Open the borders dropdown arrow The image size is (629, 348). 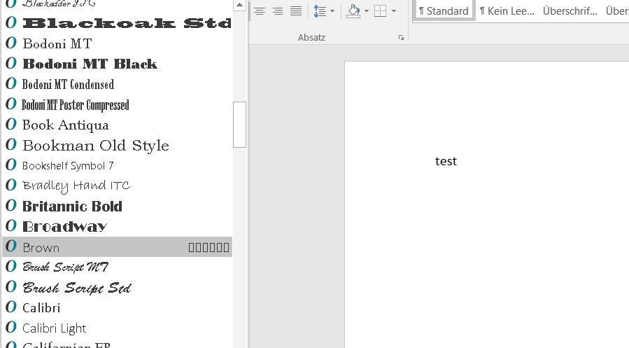tap(393, 11)
